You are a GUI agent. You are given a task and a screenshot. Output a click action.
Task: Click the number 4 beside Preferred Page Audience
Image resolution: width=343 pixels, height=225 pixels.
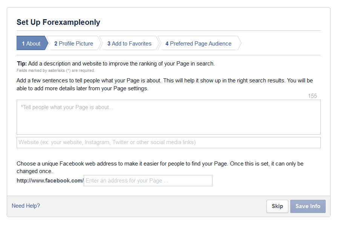tap(167, 44)
